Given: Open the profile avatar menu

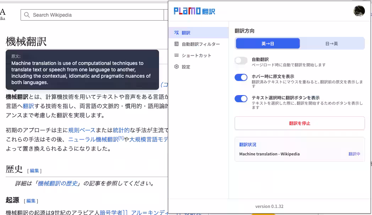Looking at the screenshot, I should point(359,11).
